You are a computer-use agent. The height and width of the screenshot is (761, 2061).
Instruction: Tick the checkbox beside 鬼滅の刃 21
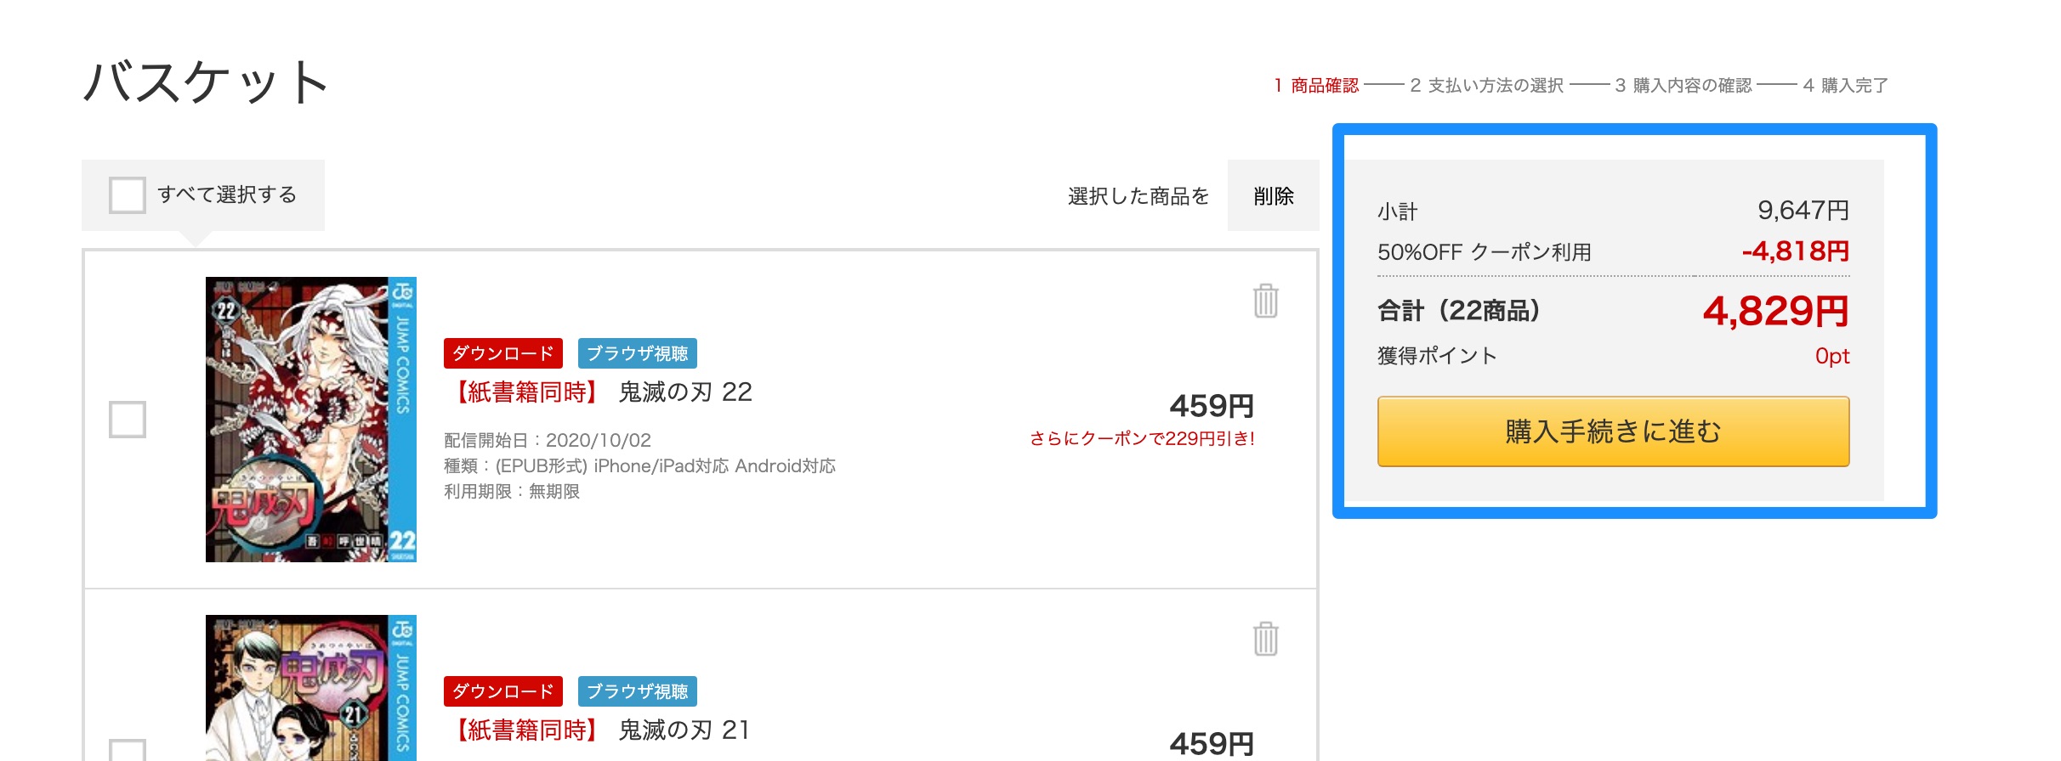(x=128, y=750)
